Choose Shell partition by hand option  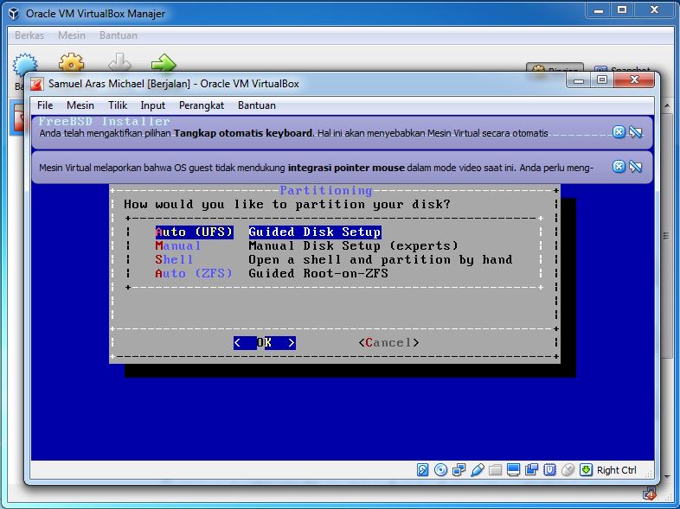coord(334,259)
